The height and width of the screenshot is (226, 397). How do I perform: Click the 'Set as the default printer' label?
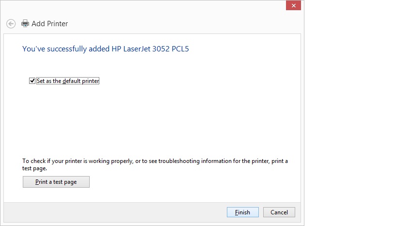point(68,81)
